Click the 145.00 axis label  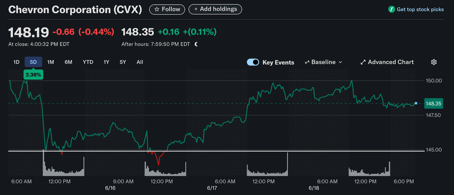[434, 150]
